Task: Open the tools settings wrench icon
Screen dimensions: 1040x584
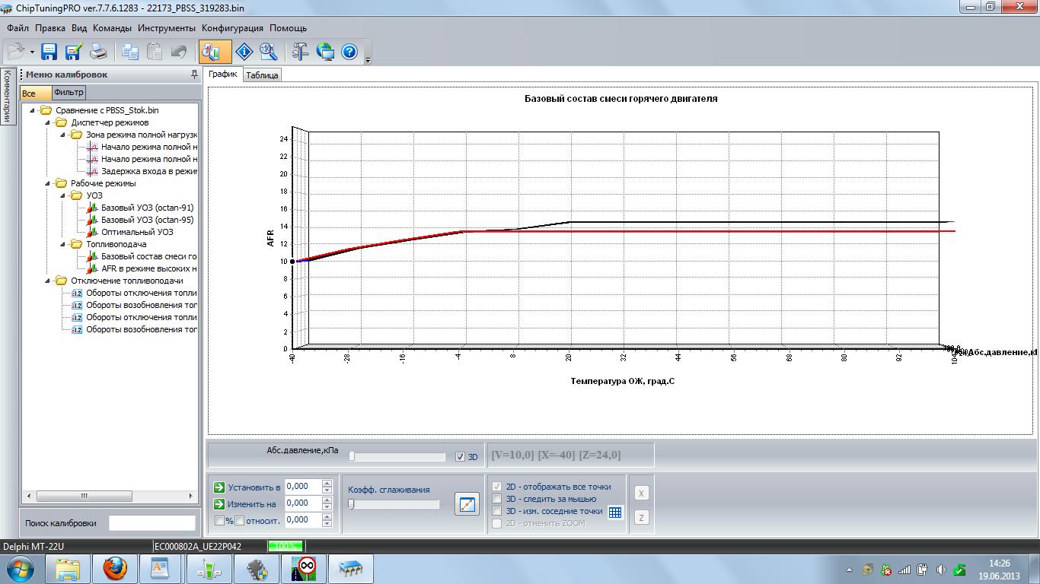Action: click(301, 52)
